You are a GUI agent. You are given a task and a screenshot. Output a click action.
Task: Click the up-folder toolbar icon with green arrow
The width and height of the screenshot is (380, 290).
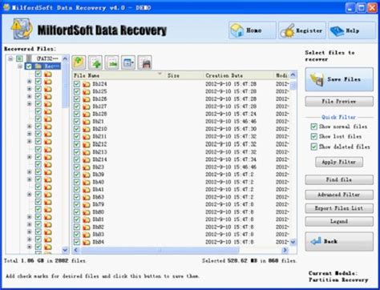[79, 62]
